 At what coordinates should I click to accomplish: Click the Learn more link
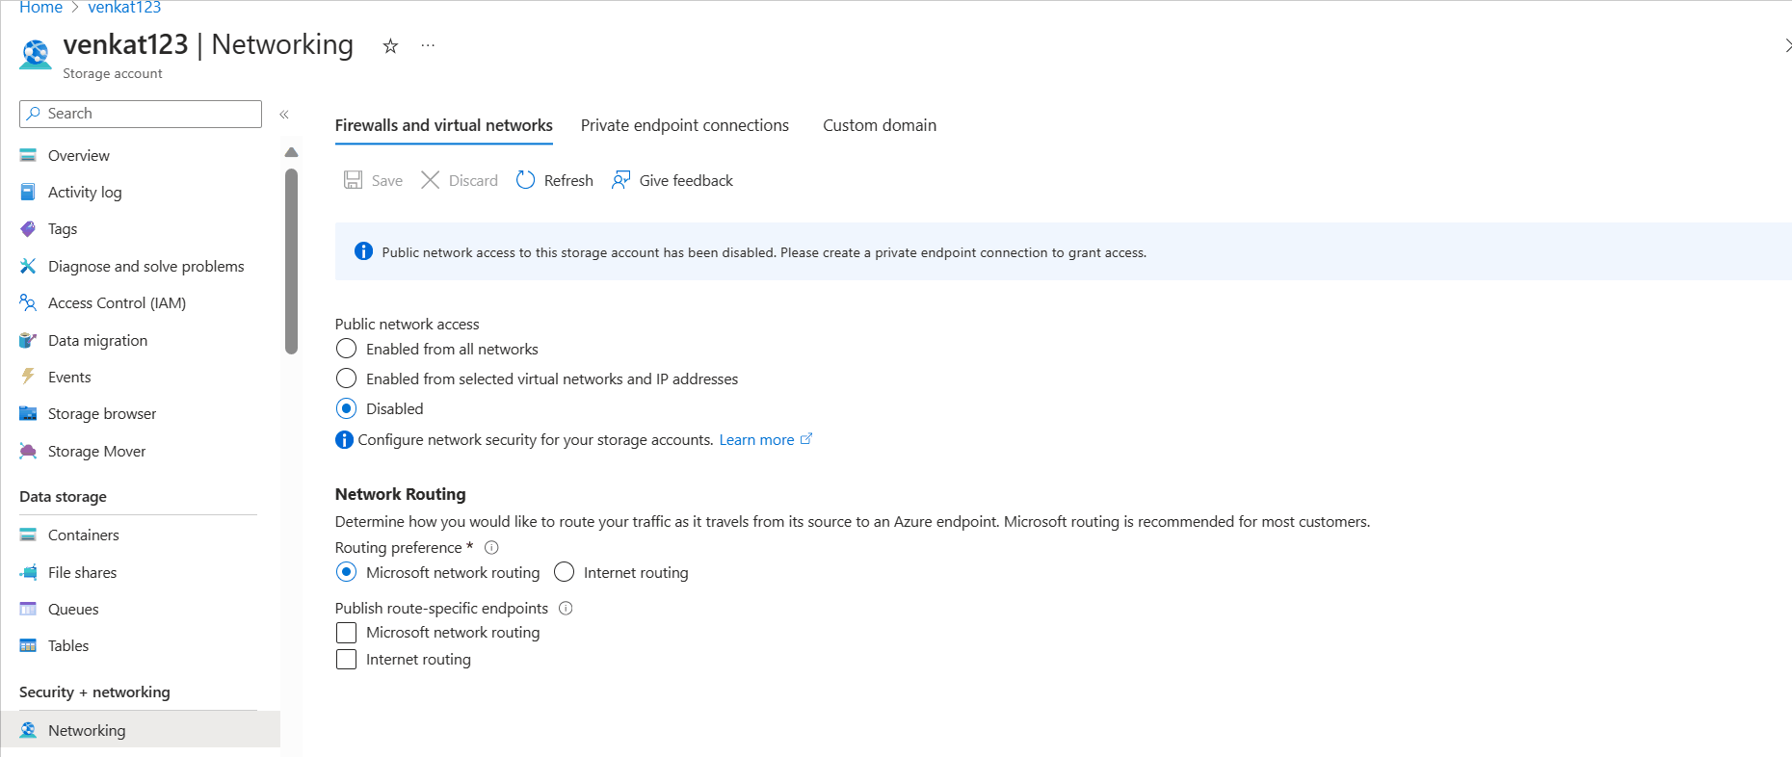click(x=766, y=439)
